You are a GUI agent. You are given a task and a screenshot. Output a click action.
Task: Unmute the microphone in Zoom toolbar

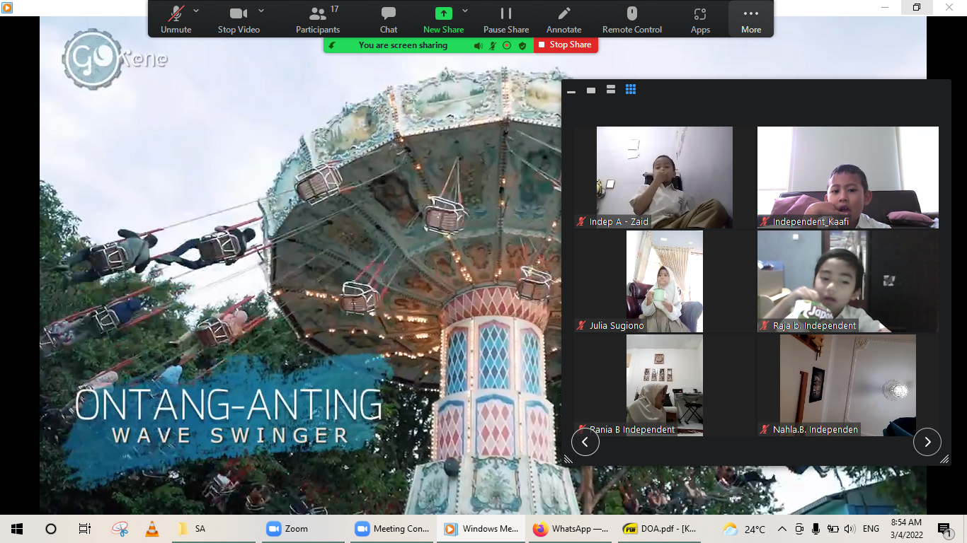coord(176,19)
